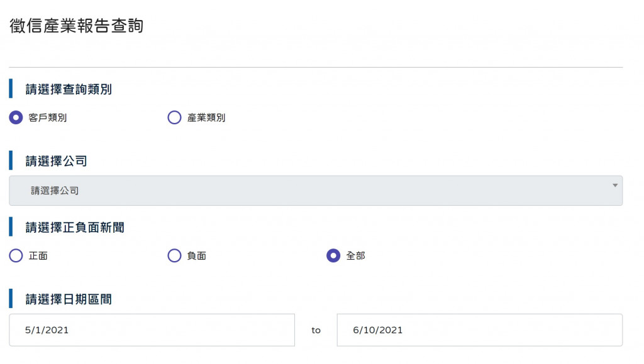Viewport: 644px width, 364px height.
Task: Choose the 負面 news radio option
Action: (x=174, y=255)
